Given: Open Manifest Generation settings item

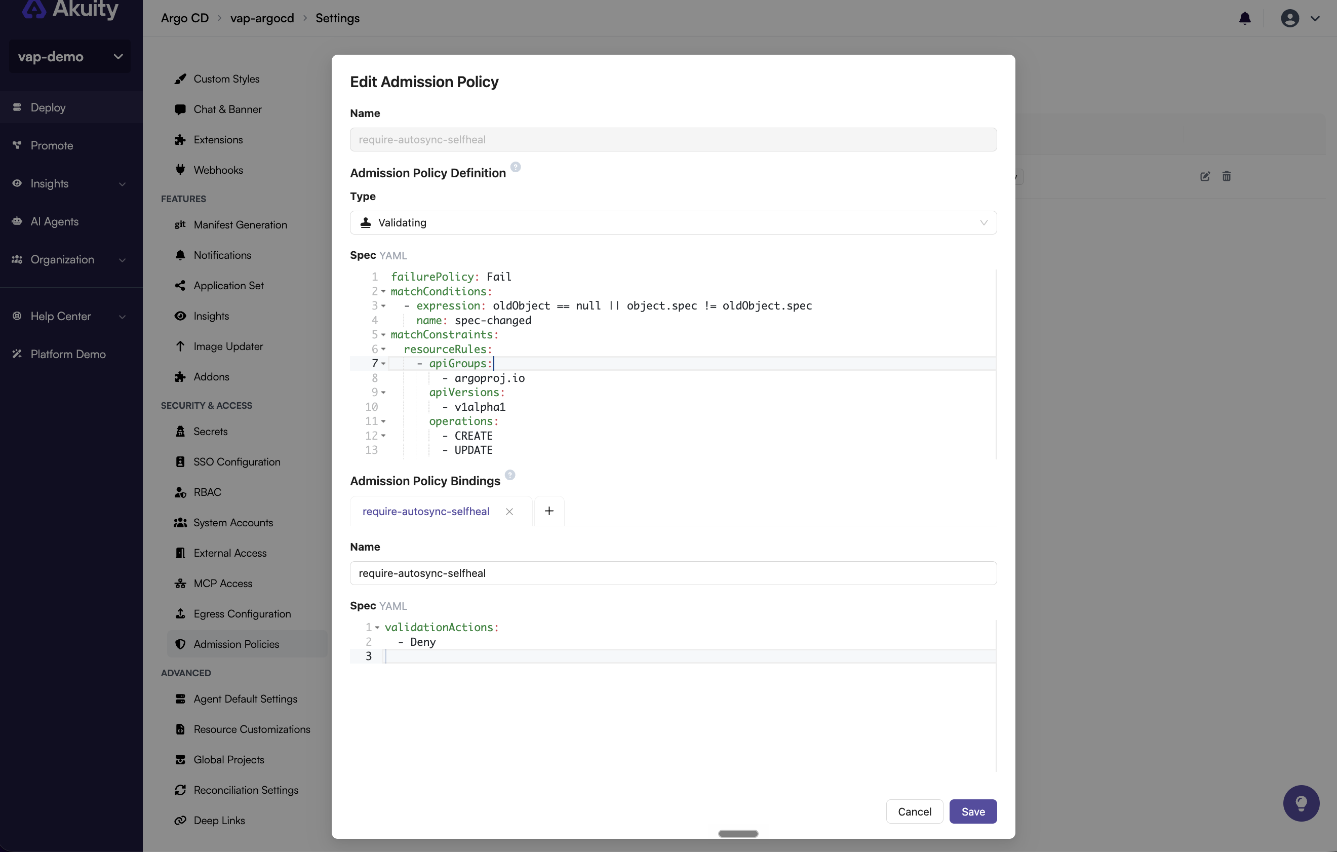Looking at the screenshot, I should click(x=247, y=225).
